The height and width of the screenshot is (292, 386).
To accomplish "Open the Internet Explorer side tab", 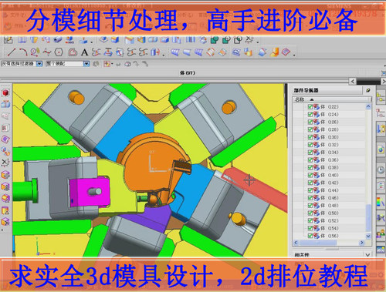I will tap(381, 149).
